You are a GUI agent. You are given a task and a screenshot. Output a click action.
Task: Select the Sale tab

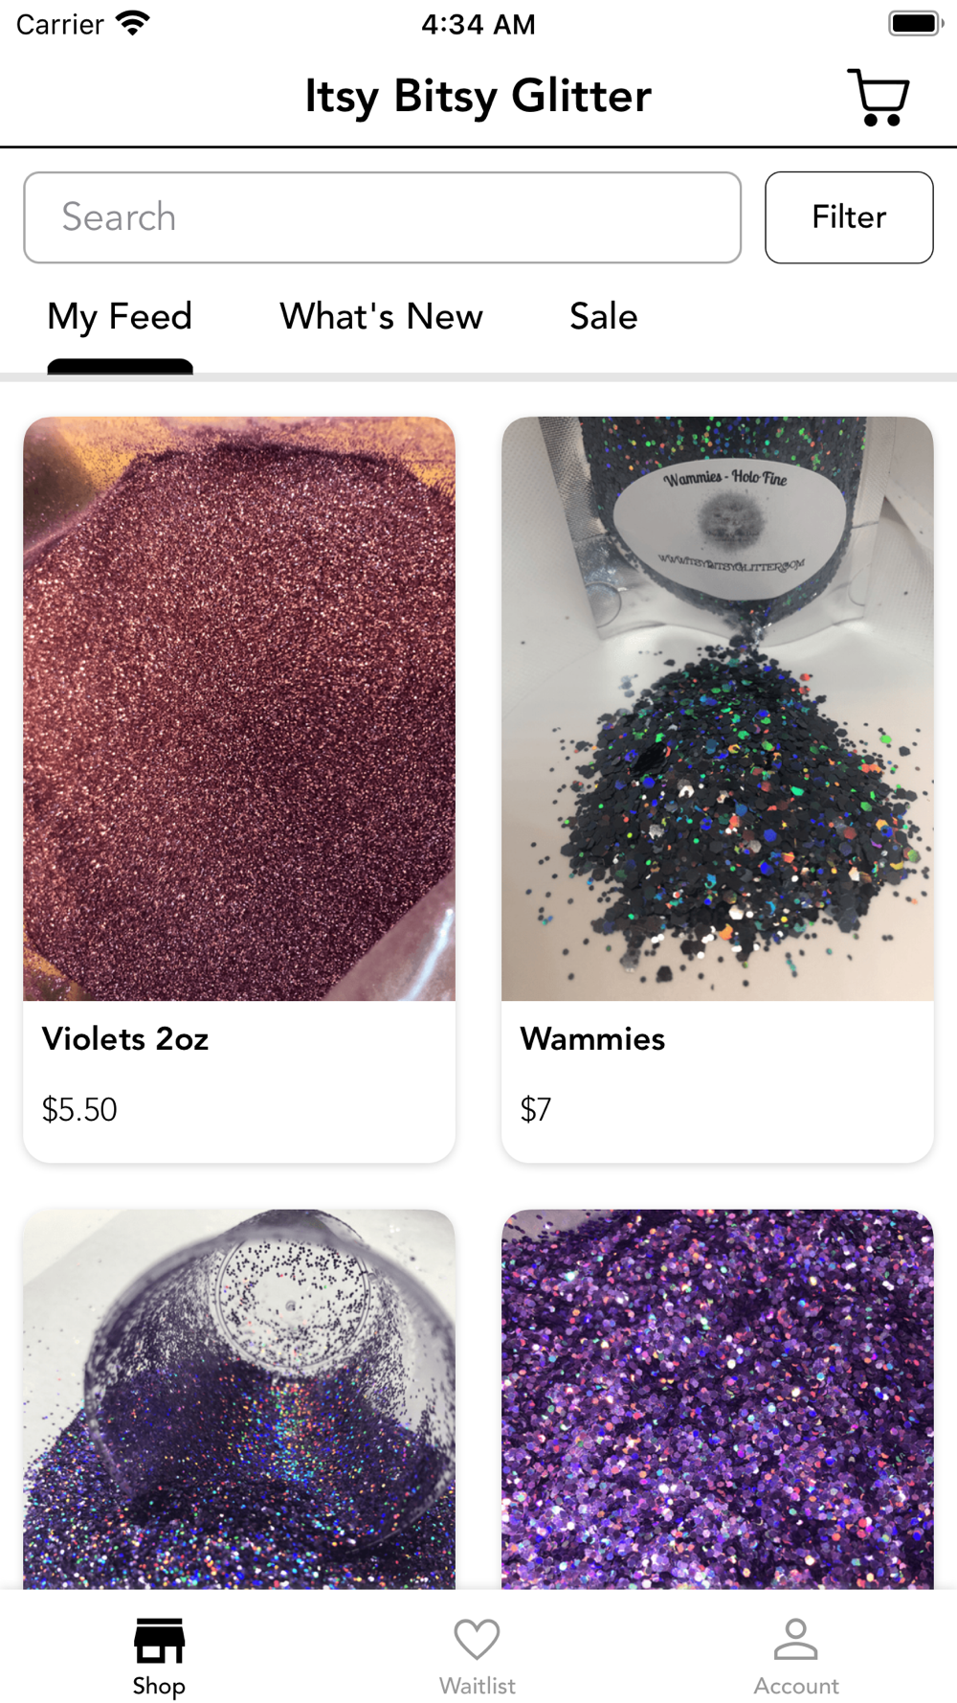coord(603,317)
